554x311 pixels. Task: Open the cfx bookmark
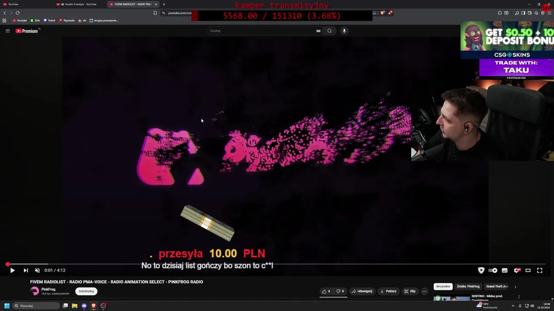82,20
